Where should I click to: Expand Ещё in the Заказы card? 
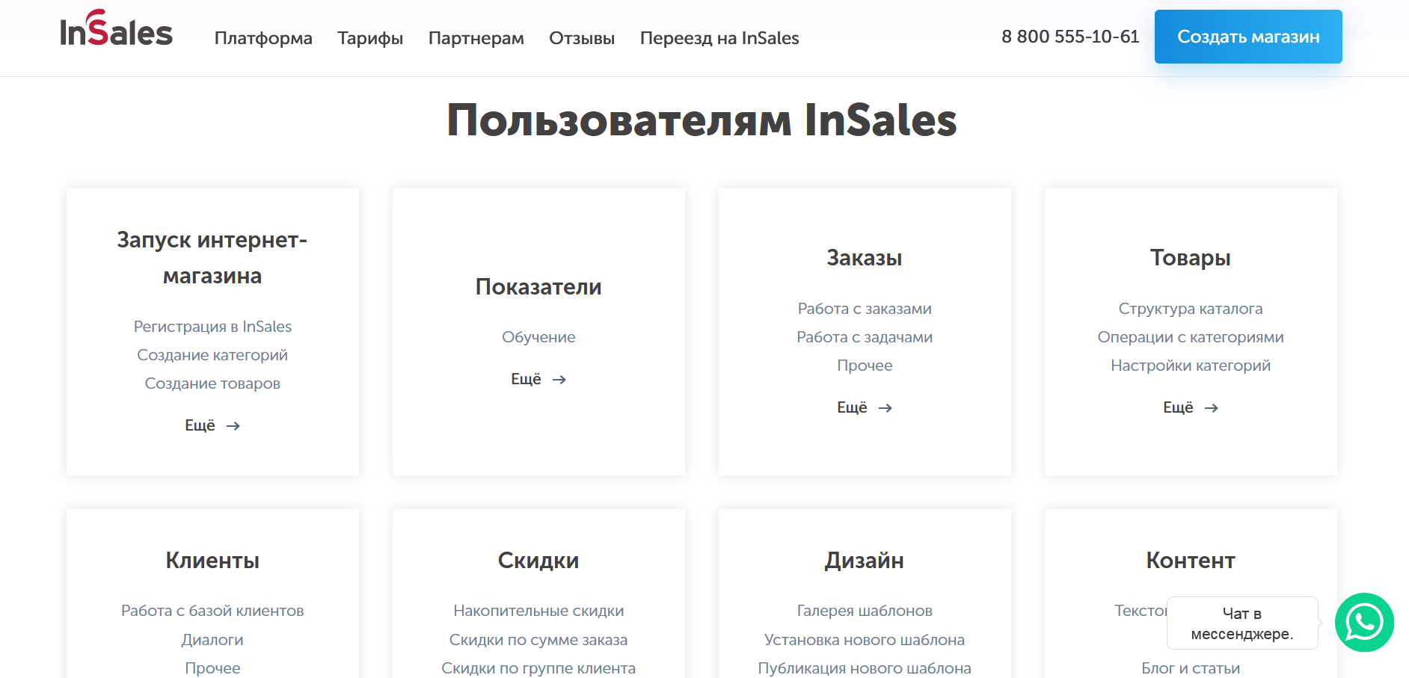coord(865,407)
